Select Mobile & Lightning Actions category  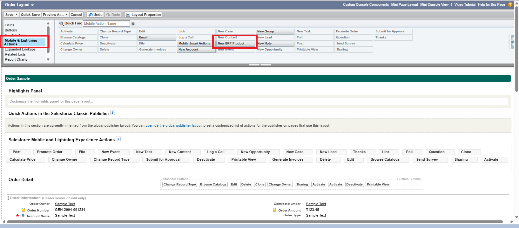click(x=25, y=42)
